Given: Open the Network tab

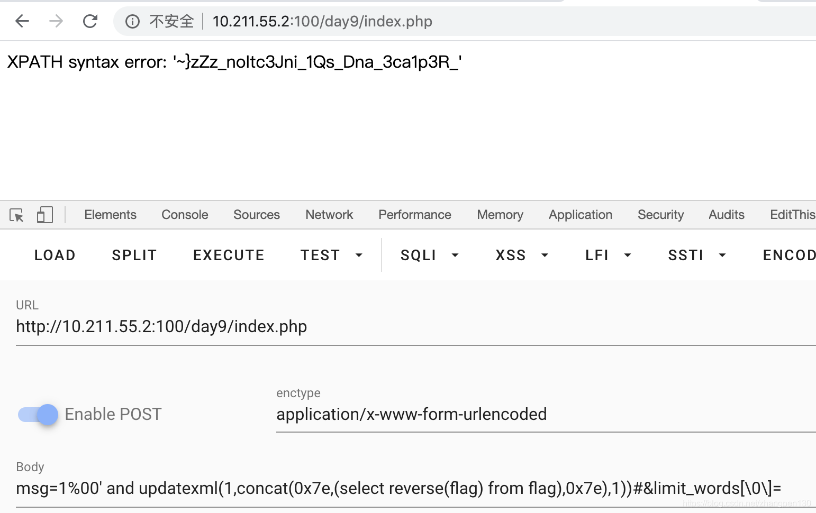Looking at the screenshot, I should [329, 215].
